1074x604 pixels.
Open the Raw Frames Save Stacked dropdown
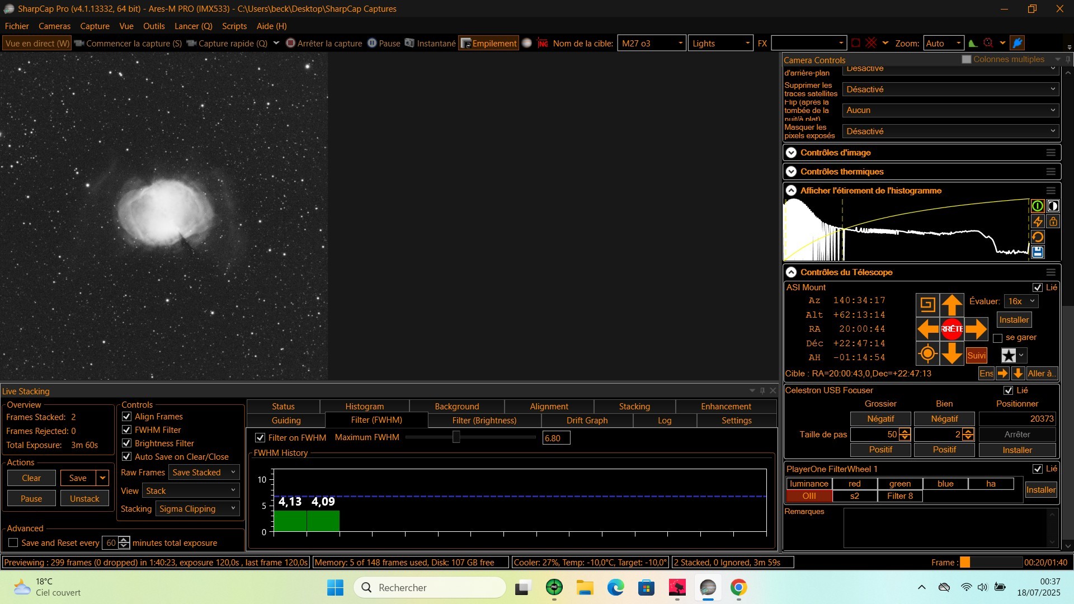(x=204, y=473)
